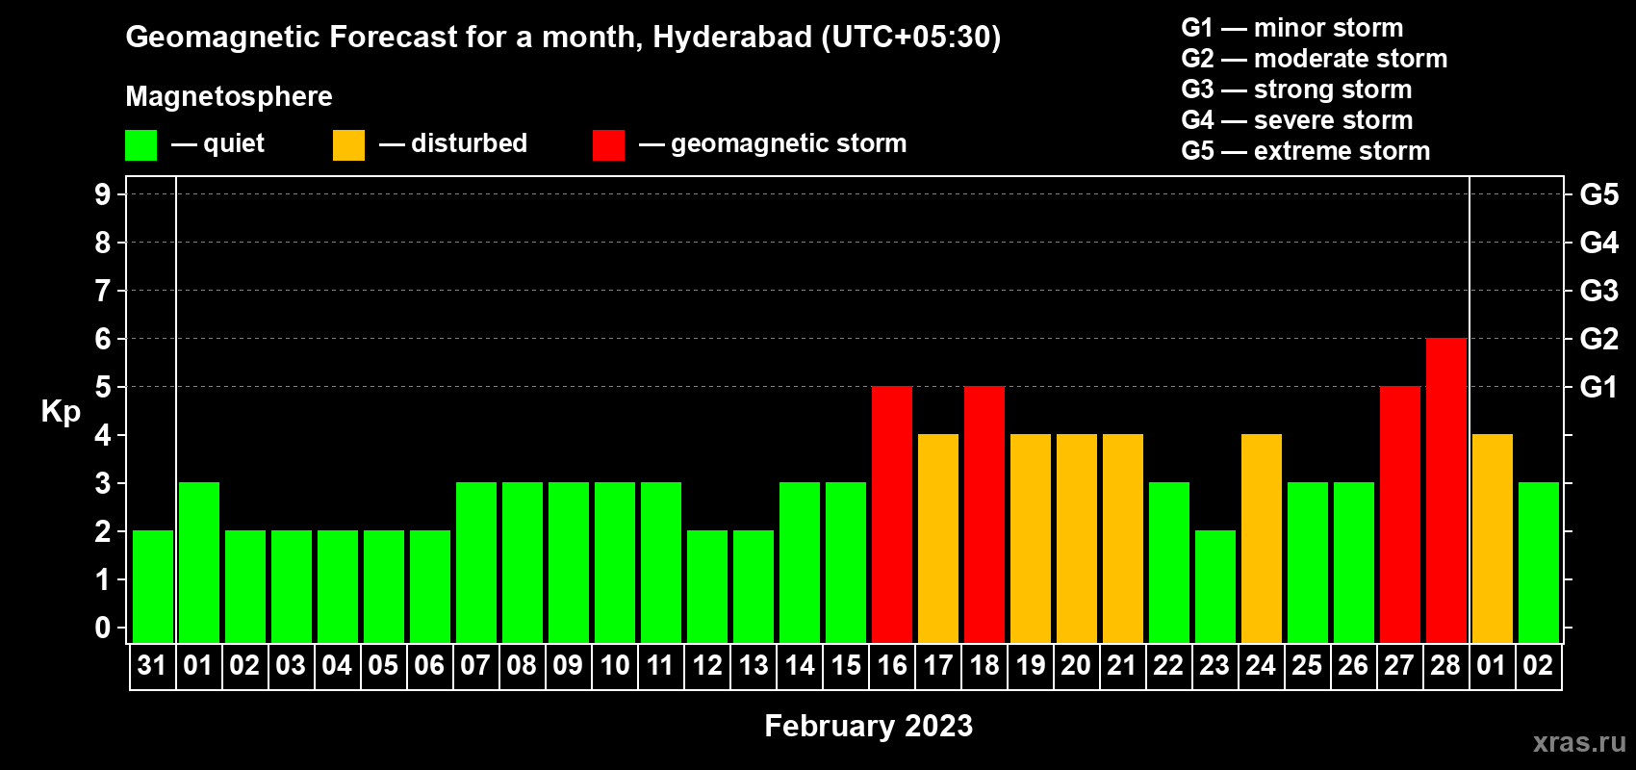Click the Kp axis value 9
This screenshot has width=1636, height=770.
point(103,194)
